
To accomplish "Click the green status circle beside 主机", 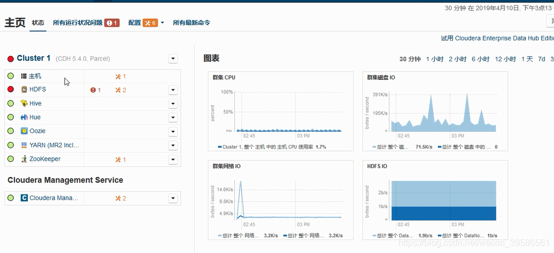I will pyautogui.click(x=11, y=76).
